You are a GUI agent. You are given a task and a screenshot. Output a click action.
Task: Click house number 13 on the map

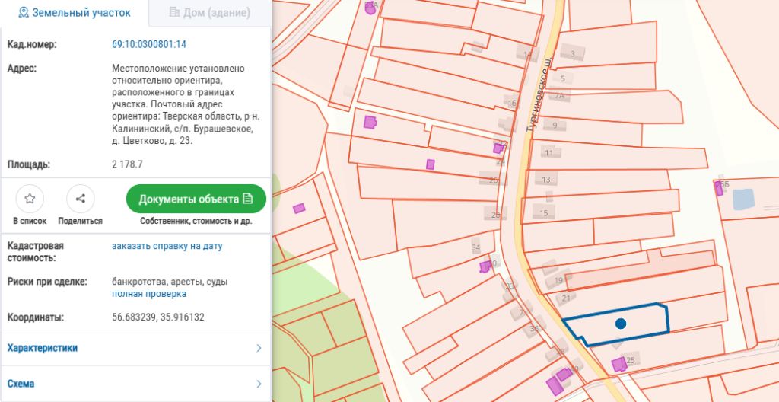pos(546,180)
